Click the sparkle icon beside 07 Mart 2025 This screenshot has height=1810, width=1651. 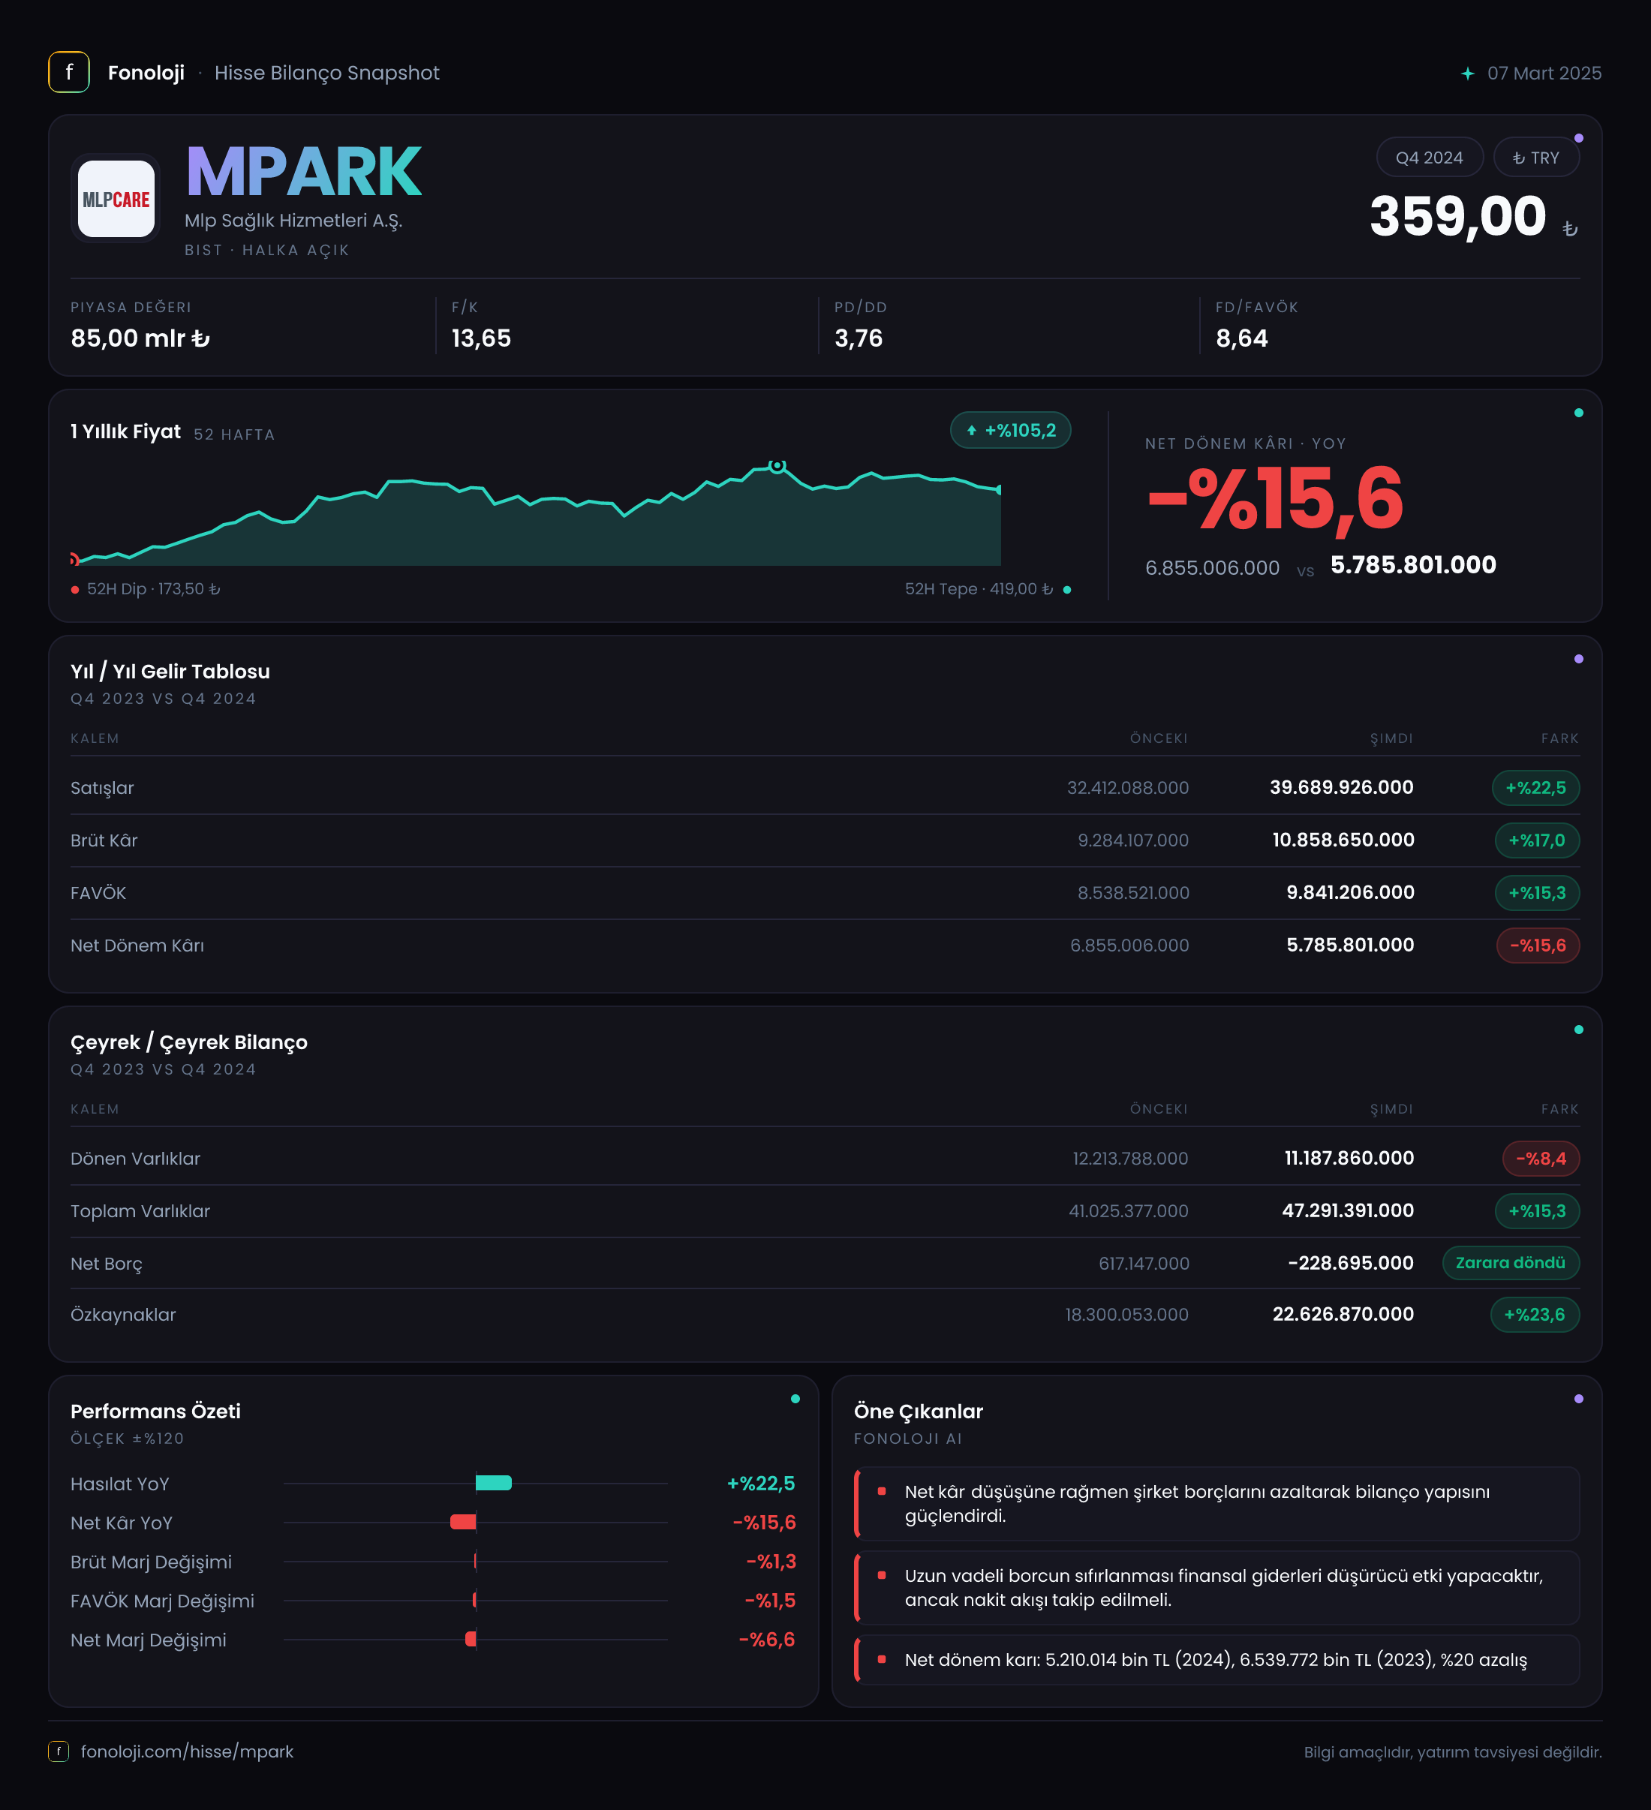coord(1467,74)
